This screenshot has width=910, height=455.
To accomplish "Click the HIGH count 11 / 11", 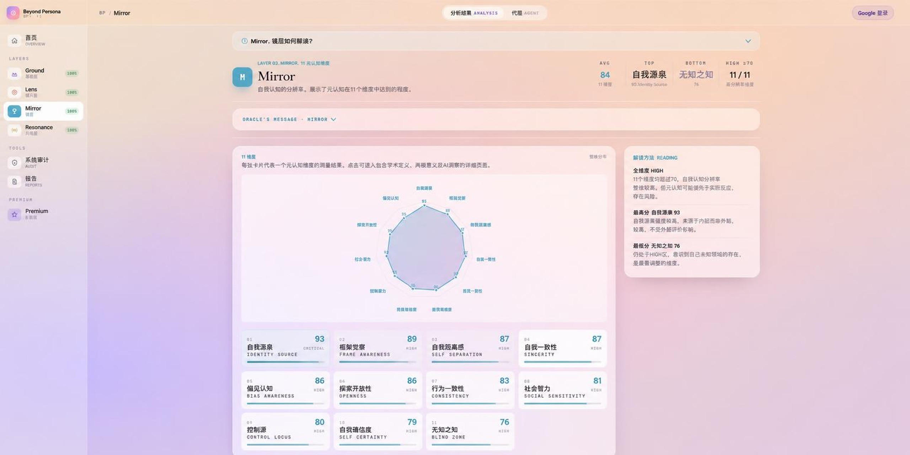I will coord(740,75).
